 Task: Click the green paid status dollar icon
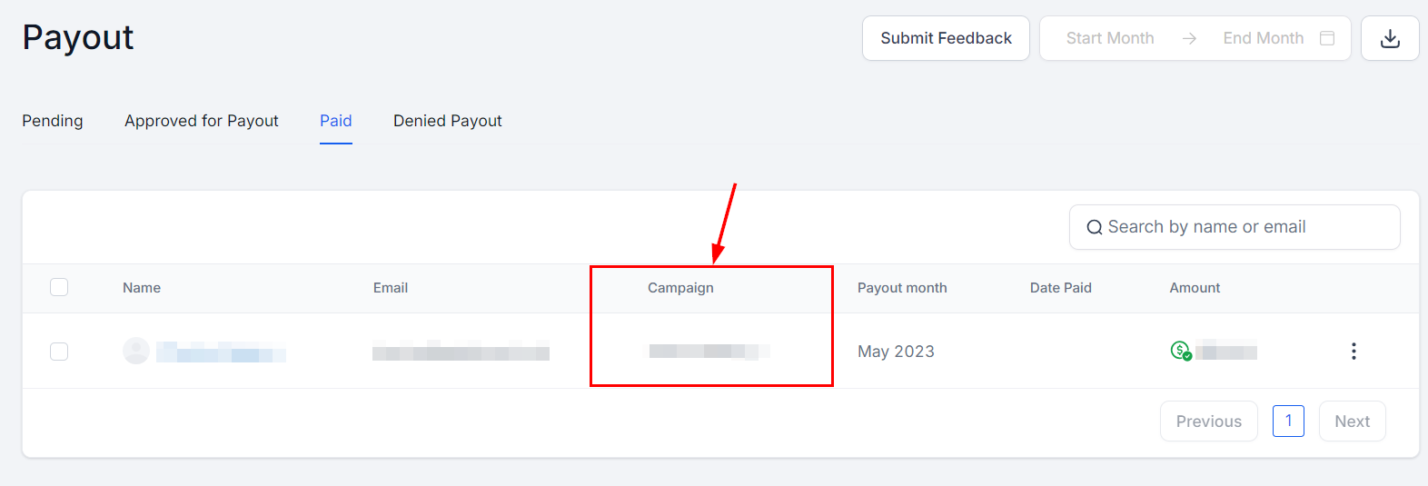pyautogui.click(x=1180, y=351)
